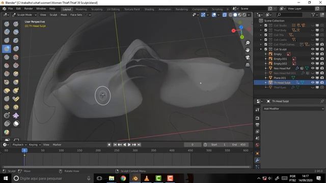This screenshot has height=183, width=326.
Task: Select the Th Head Sulpt outliner row
Action: coord(290,82)
